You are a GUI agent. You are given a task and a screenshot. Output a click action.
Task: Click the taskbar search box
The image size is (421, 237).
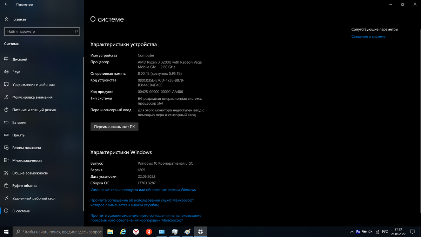click(x=59, y=232)
